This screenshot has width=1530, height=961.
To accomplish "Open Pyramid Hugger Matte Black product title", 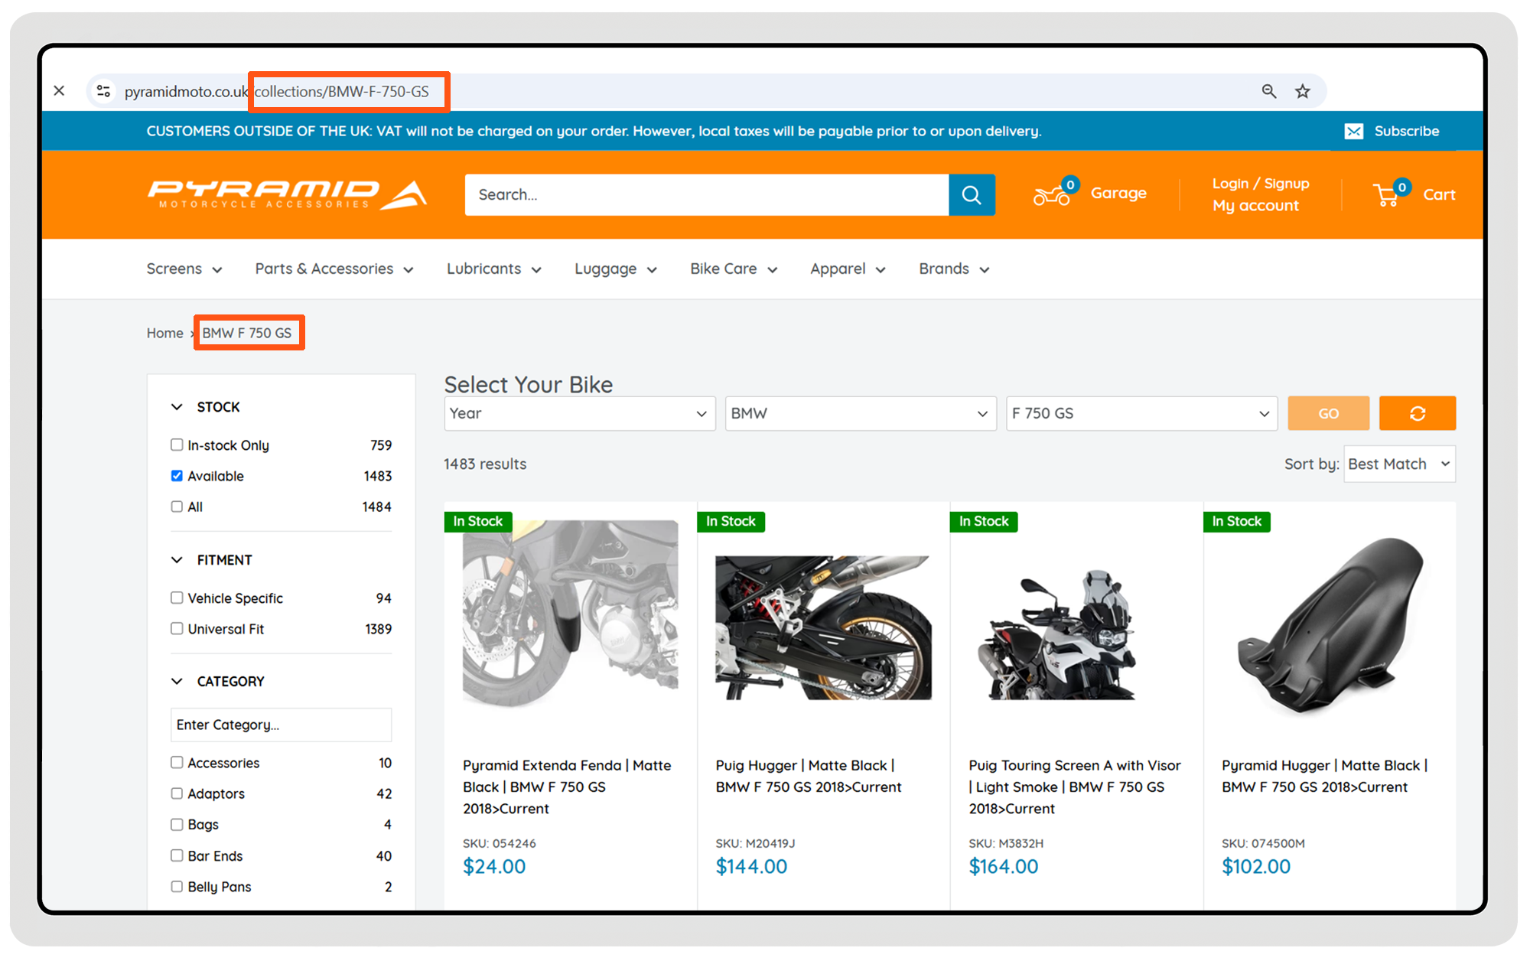I will [x=1324, y=776].
